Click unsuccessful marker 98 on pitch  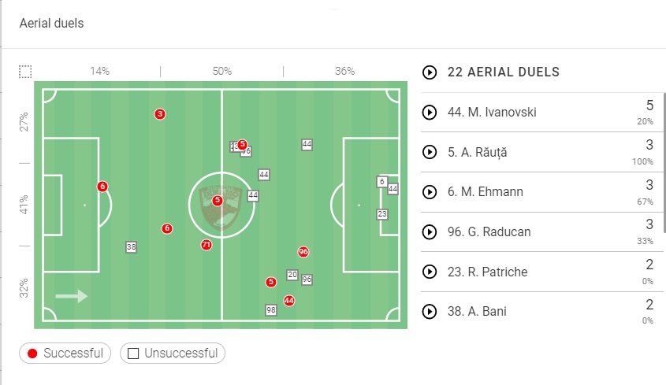pyautogui.click(x=271, y=310)
